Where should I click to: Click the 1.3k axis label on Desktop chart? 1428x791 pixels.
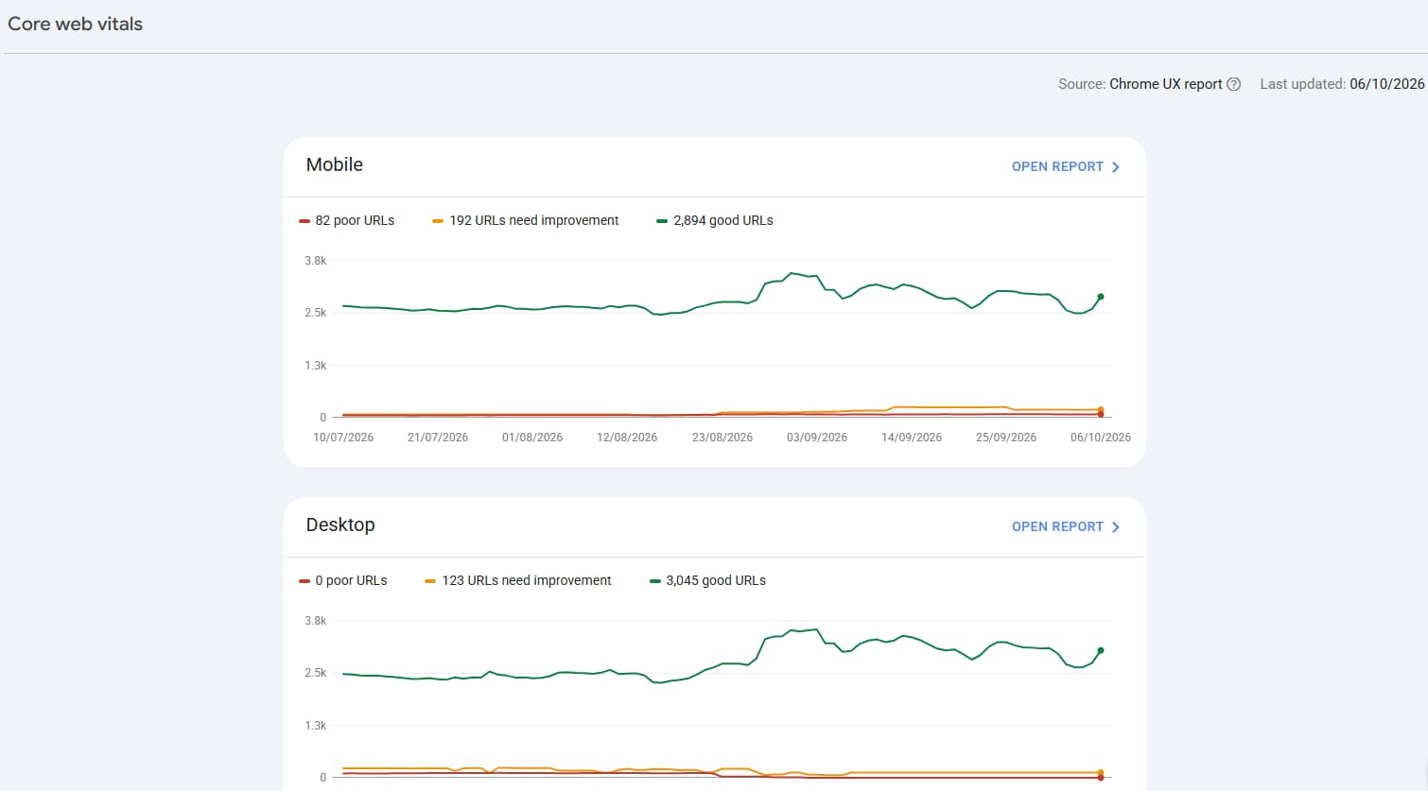tap(316, 726)
